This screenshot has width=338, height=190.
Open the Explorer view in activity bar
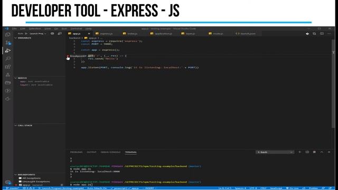8,34
